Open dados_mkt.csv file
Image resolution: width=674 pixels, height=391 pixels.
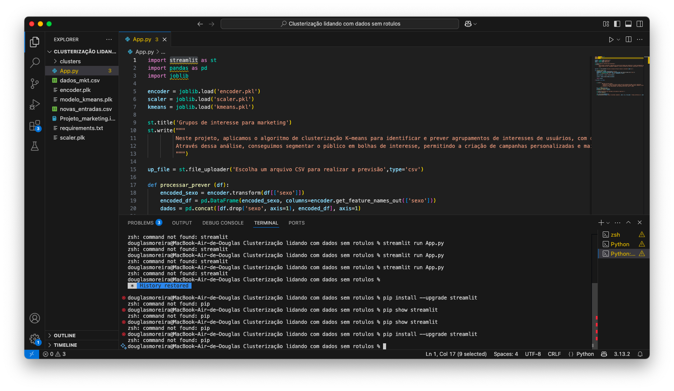tap(82, 81)
